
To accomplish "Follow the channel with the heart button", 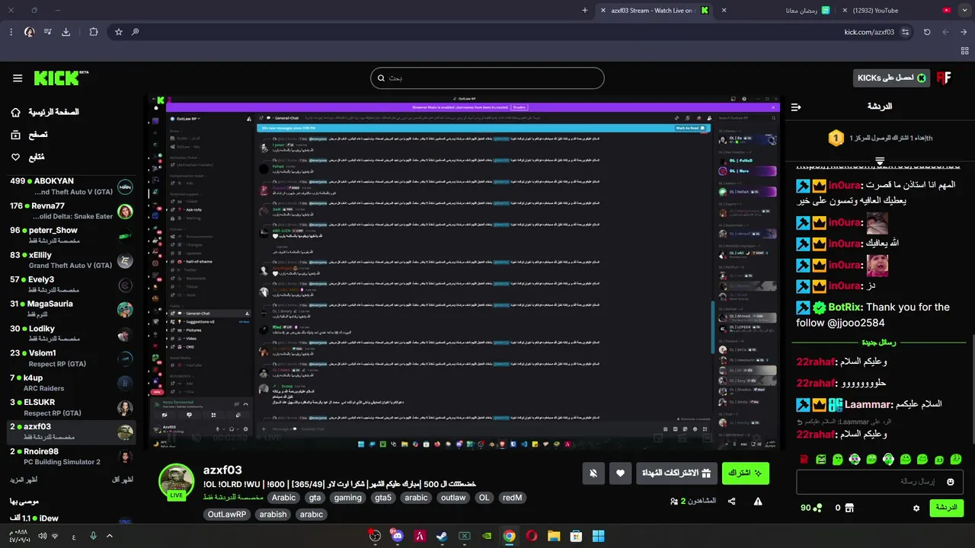I will tap(620, 473).
